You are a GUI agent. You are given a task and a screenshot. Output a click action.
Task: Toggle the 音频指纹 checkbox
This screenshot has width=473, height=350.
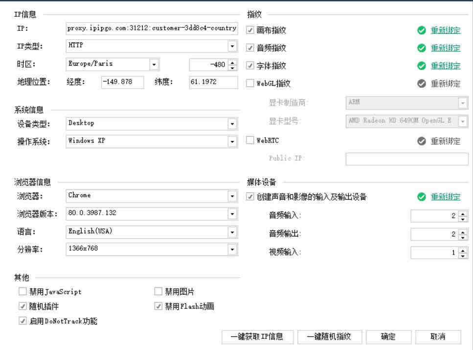[x=250, y=47]
